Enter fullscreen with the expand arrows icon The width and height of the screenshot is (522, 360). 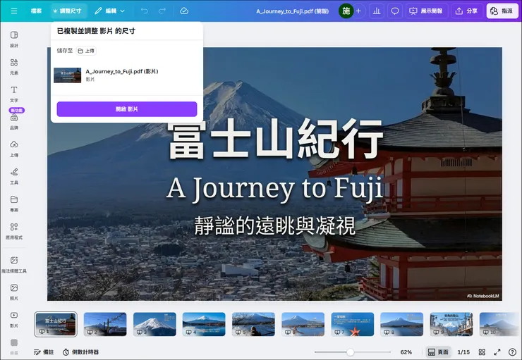[497, 352]
